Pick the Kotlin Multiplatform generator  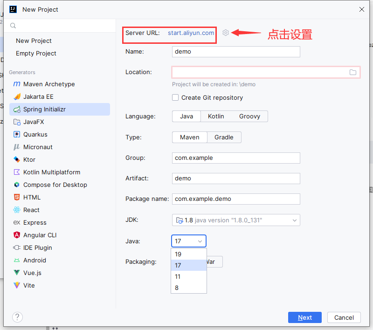pos(51,172)
